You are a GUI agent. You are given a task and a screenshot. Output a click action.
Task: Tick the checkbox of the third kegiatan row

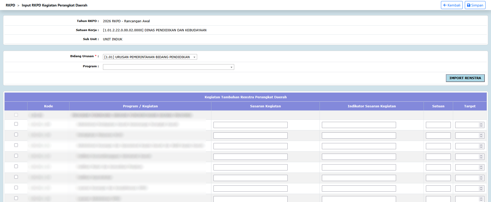[16, 145]
